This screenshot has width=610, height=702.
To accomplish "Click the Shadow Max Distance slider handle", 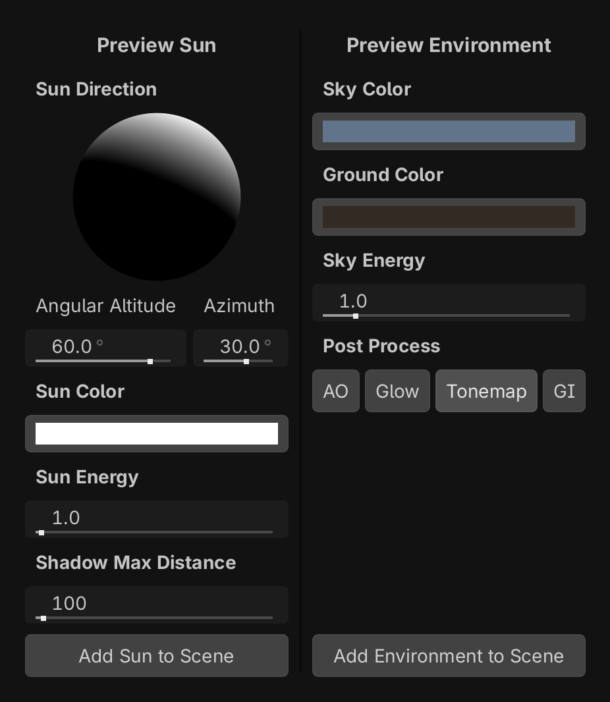I will (x=43, y=618).
